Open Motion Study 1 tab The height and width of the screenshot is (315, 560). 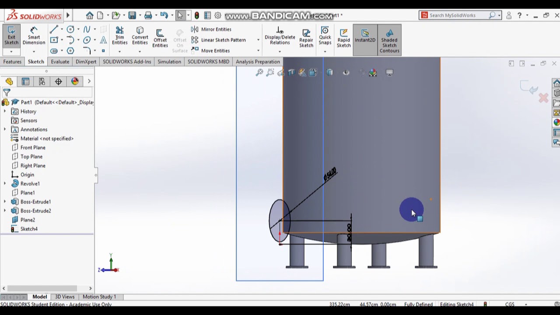[99, 297]
